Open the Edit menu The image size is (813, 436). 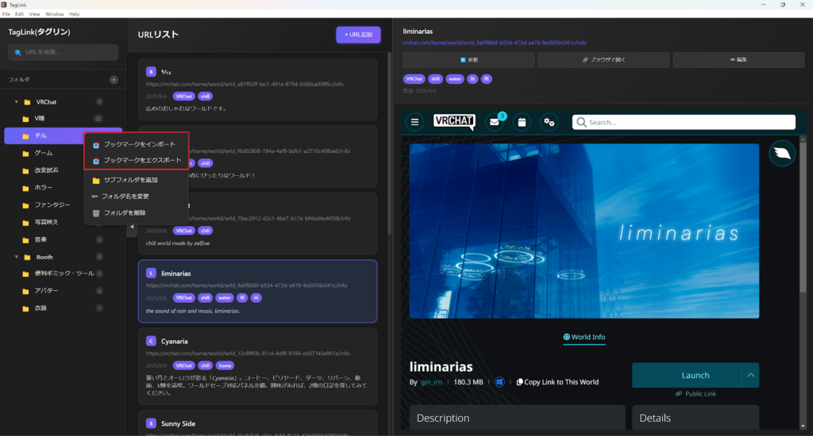(x=19, y=14)
